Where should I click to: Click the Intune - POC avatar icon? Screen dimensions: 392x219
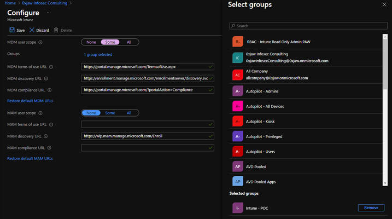(237, 208)
